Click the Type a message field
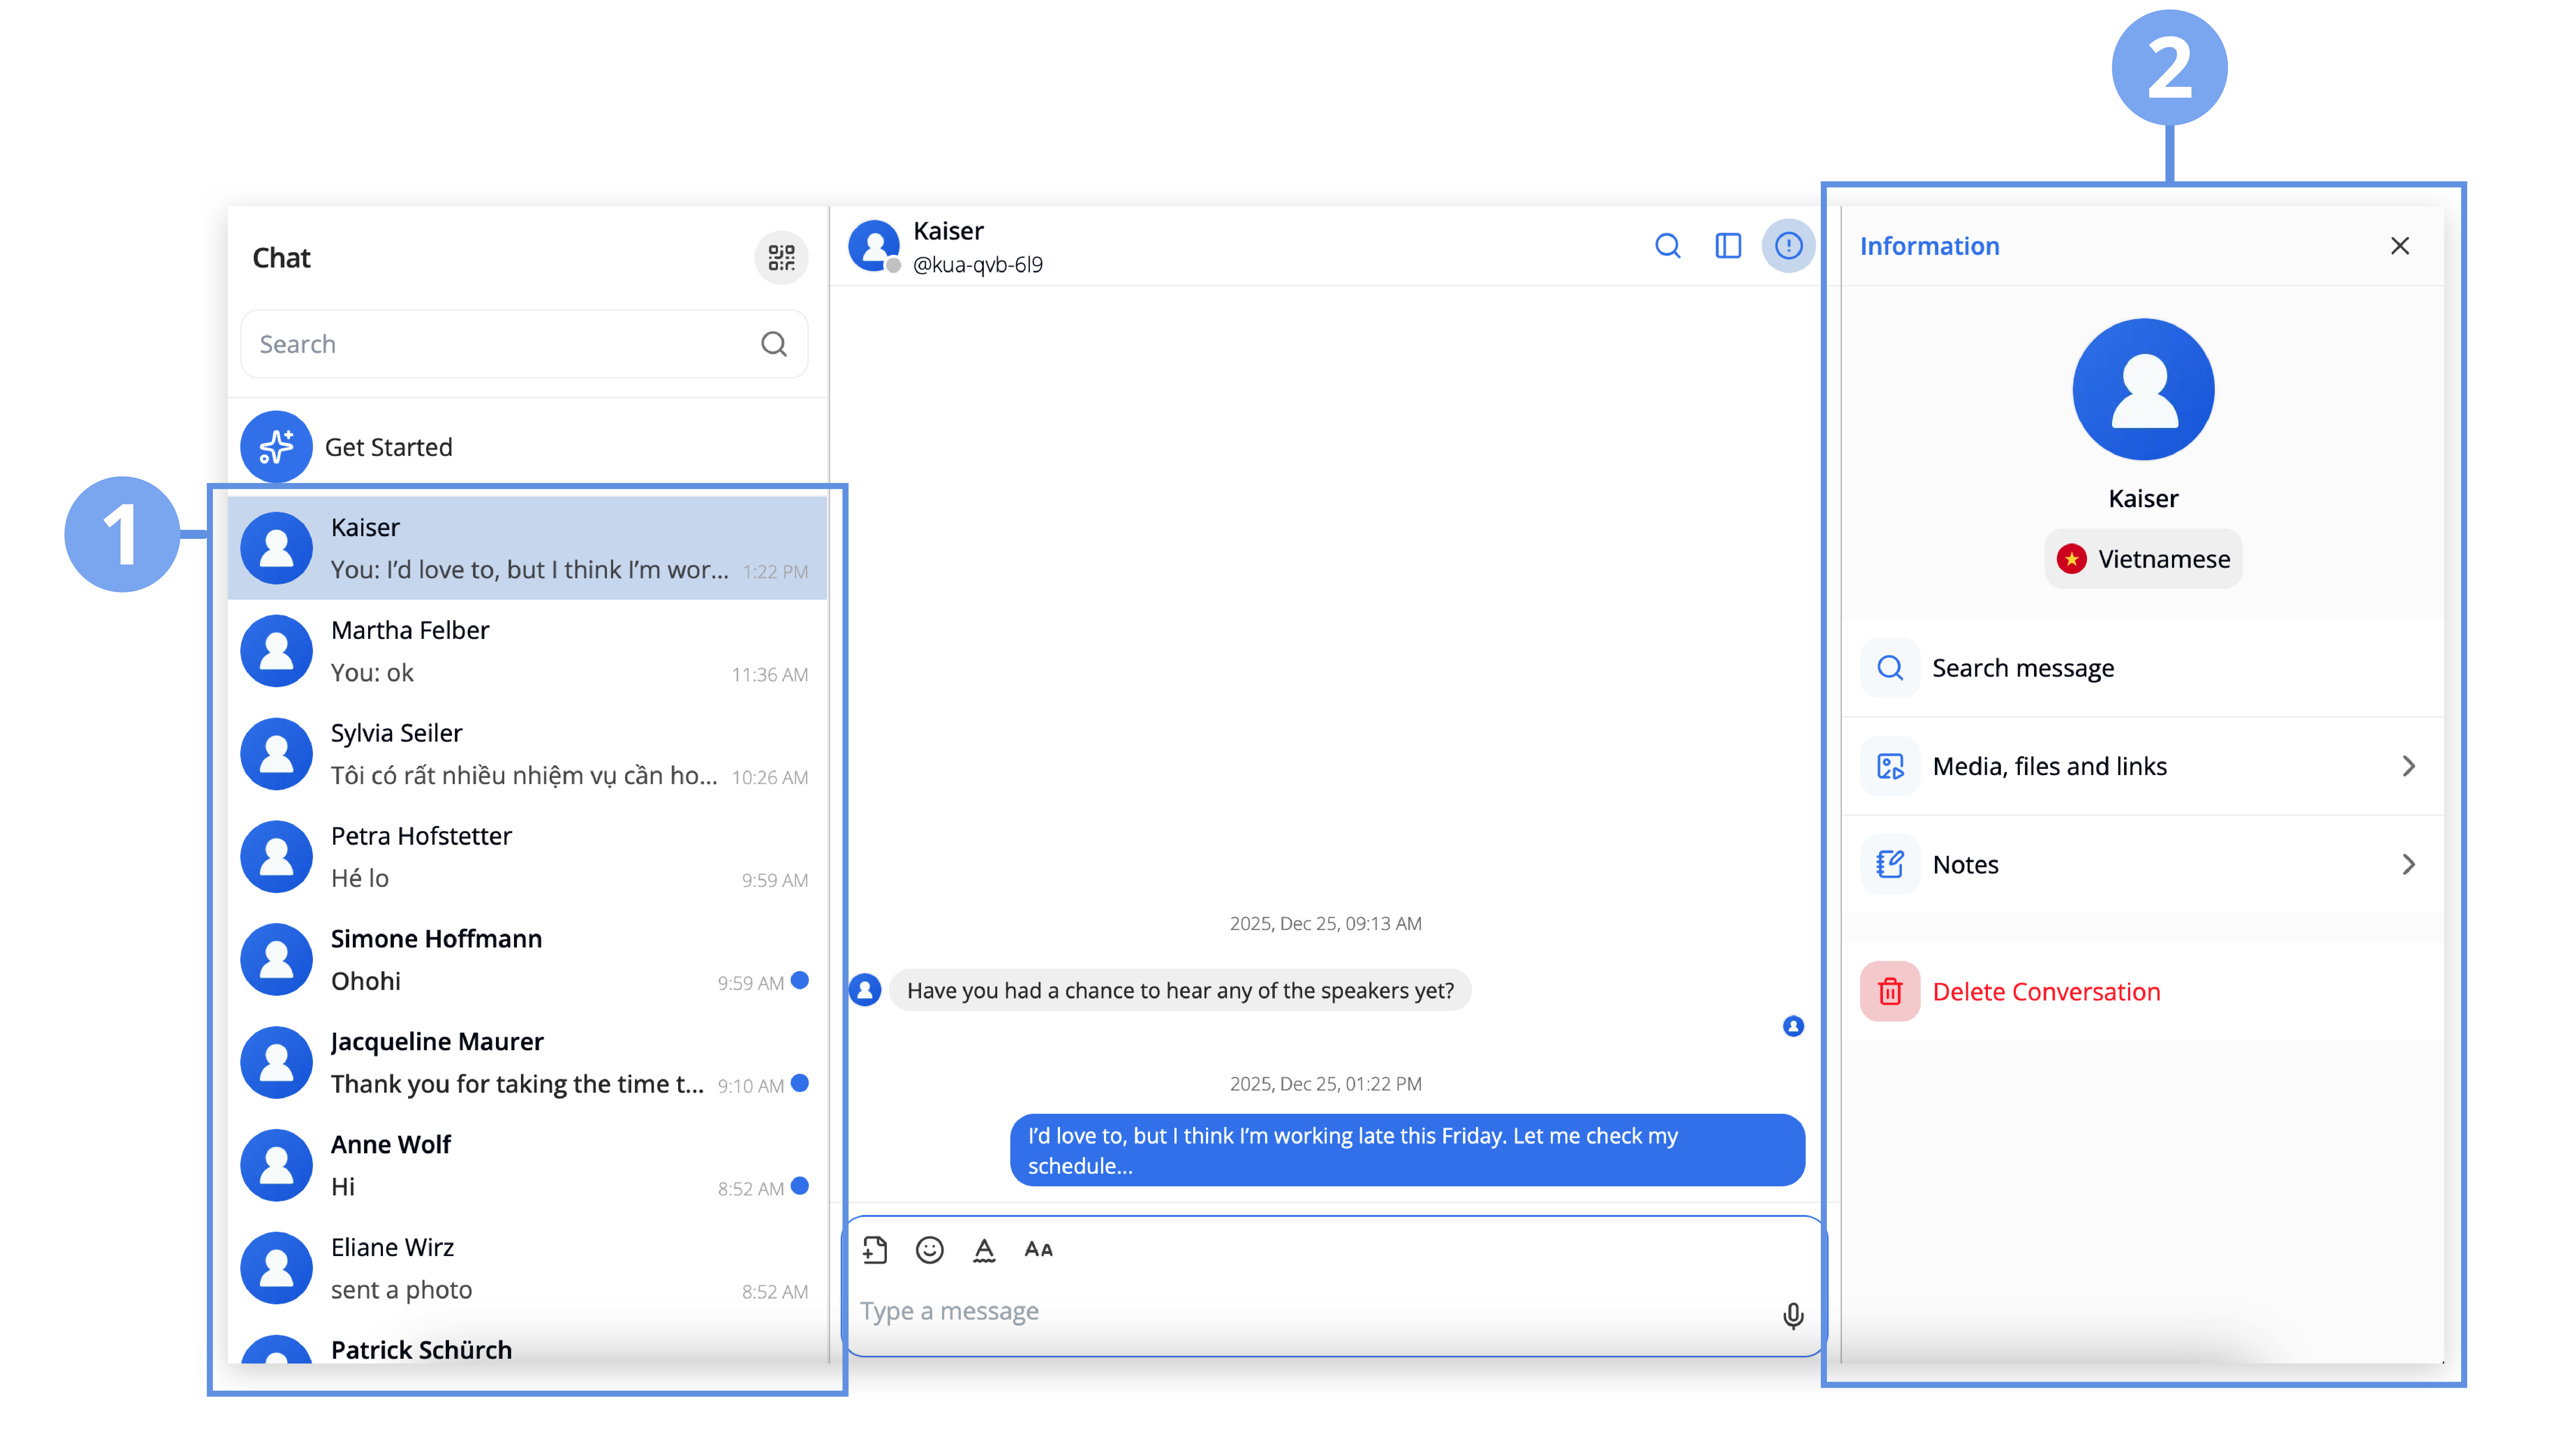The width and height of the screenshot is (2576, 1443). pyautogui.click(x=1300, y=1311)
